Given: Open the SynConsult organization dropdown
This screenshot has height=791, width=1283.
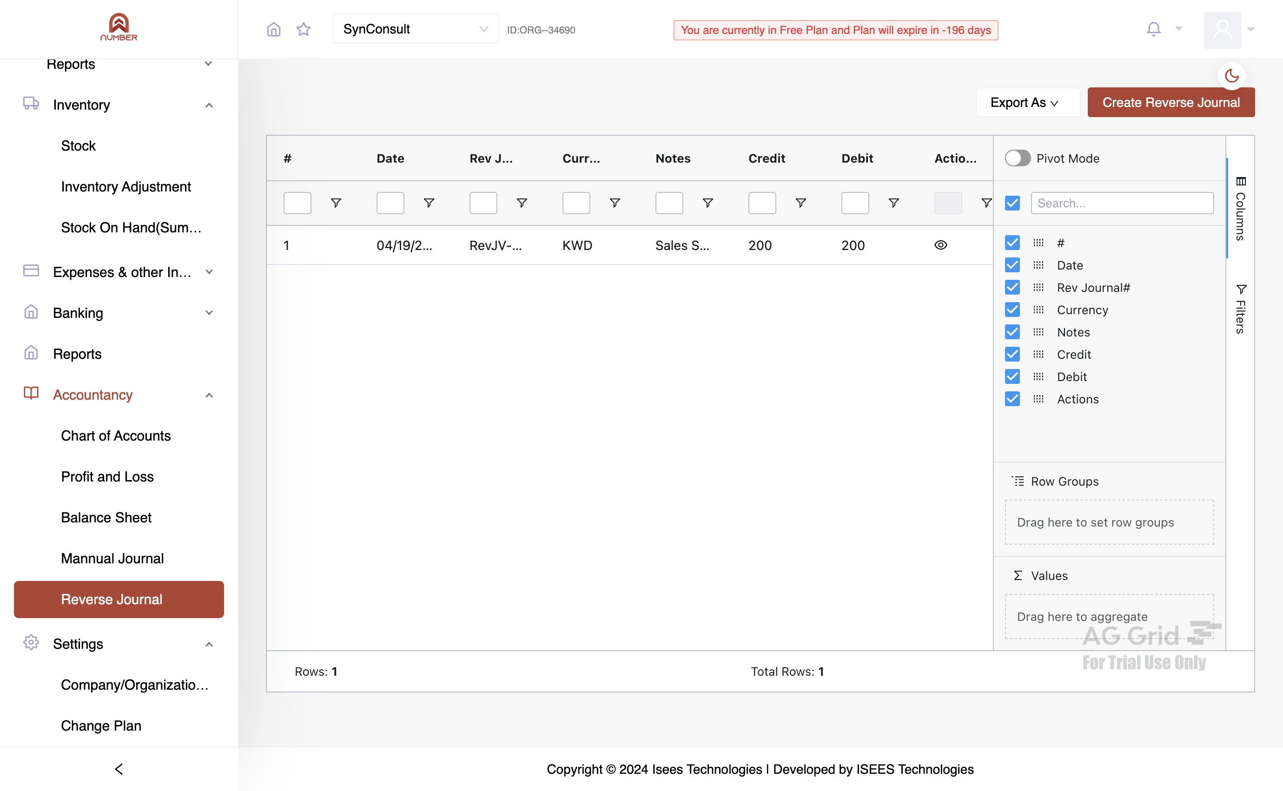Looking at the screenshot, I should coord(416,29).
